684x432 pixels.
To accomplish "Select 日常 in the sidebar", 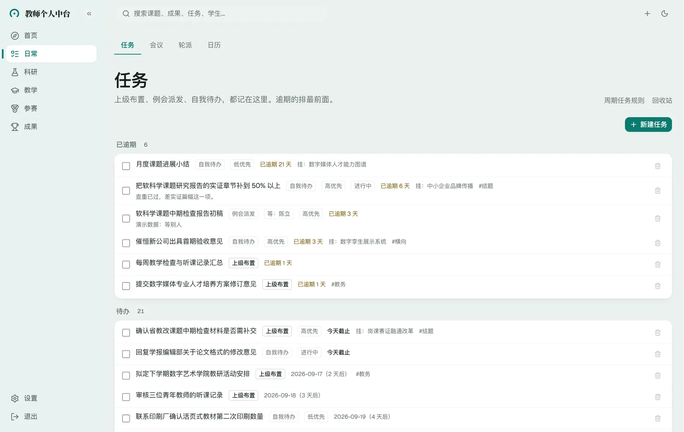I will 51,54.
